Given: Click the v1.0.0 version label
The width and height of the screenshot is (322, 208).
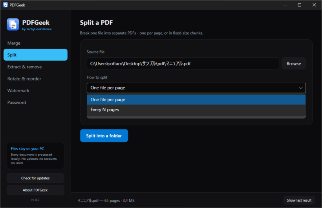Looking at the screenshot, I should [35, 200].
